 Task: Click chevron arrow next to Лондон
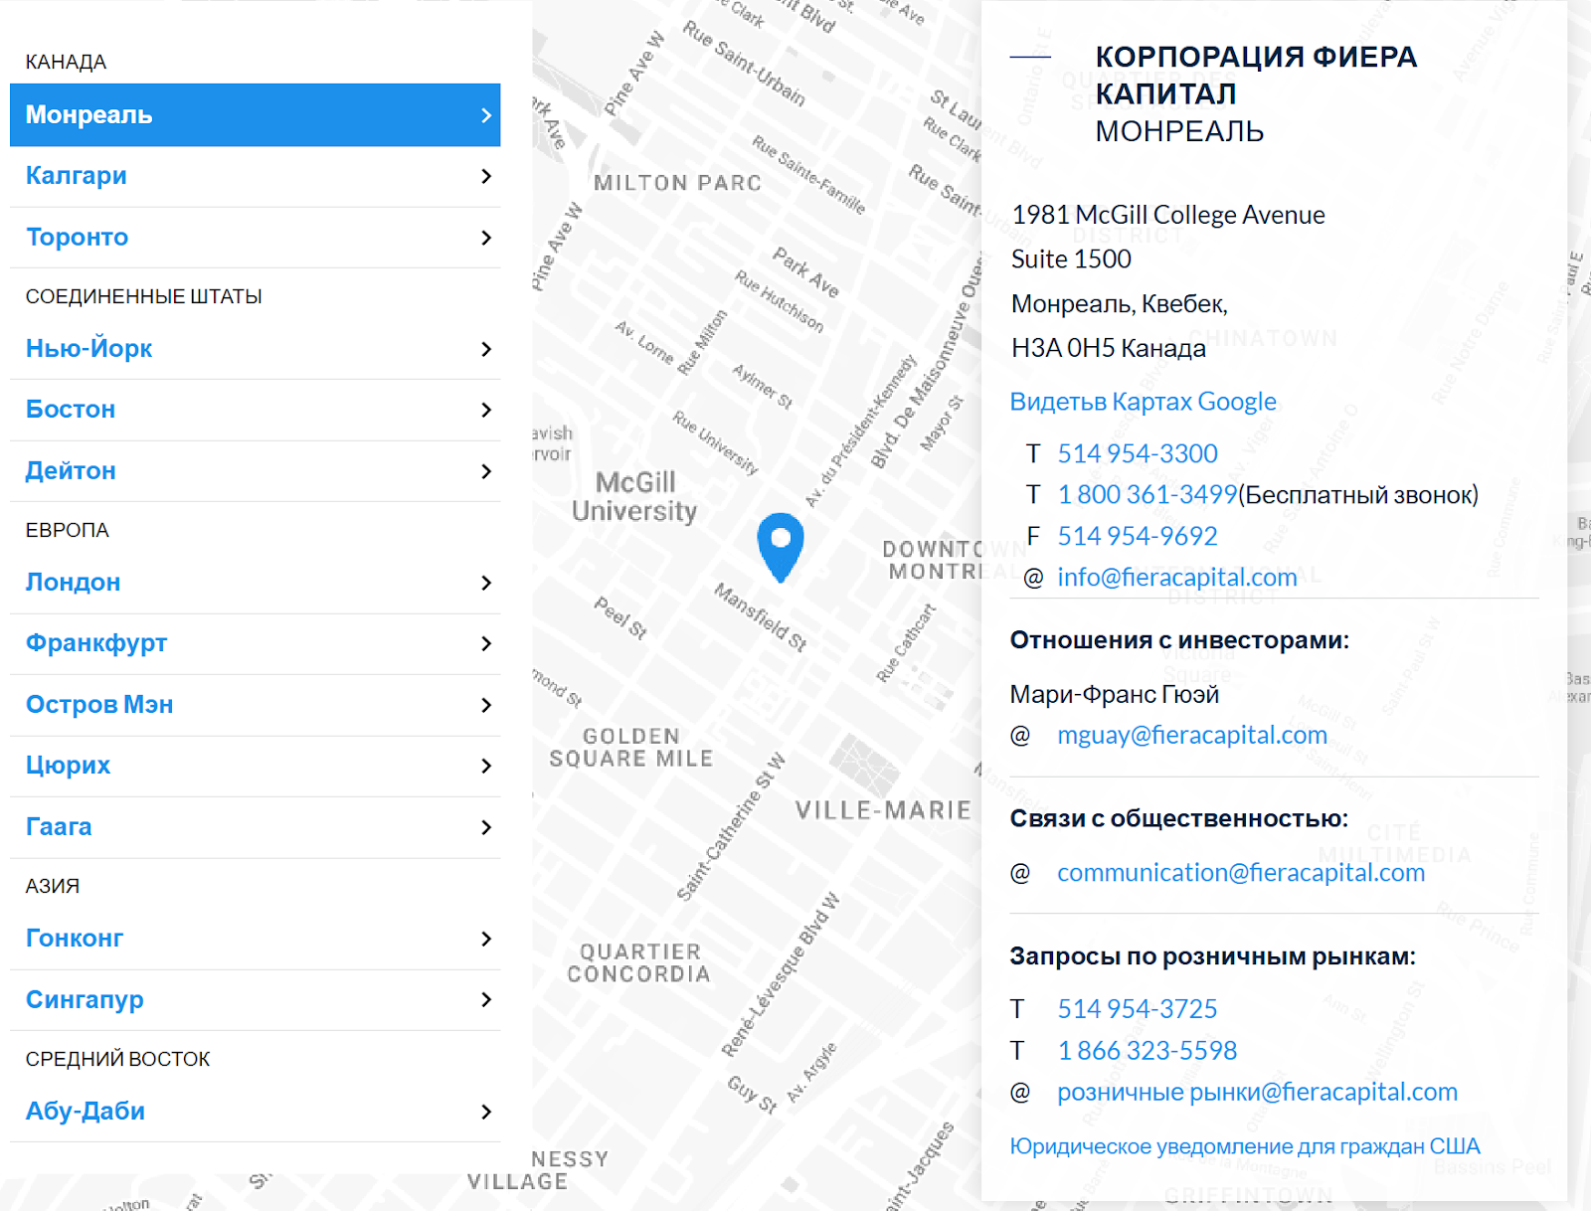(486, 583)
